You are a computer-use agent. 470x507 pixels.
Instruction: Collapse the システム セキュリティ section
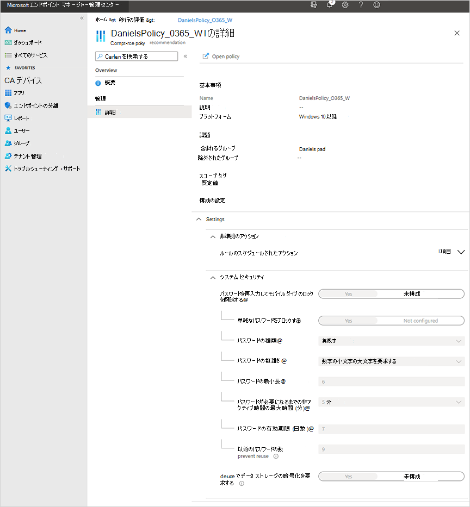coord(213,278)
